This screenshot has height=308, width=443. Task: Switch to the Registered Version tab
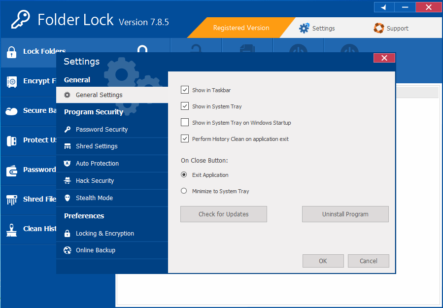click(241, 28)
